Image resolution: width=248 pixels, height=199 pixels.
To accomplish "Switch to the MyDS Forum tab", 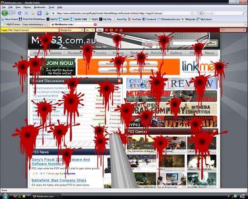I will (x=25, y=24).
